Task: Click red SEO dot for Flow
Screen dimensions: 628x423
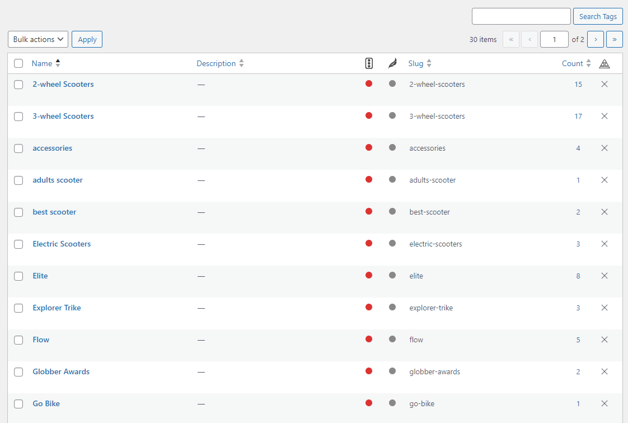Action: point(369,339)
